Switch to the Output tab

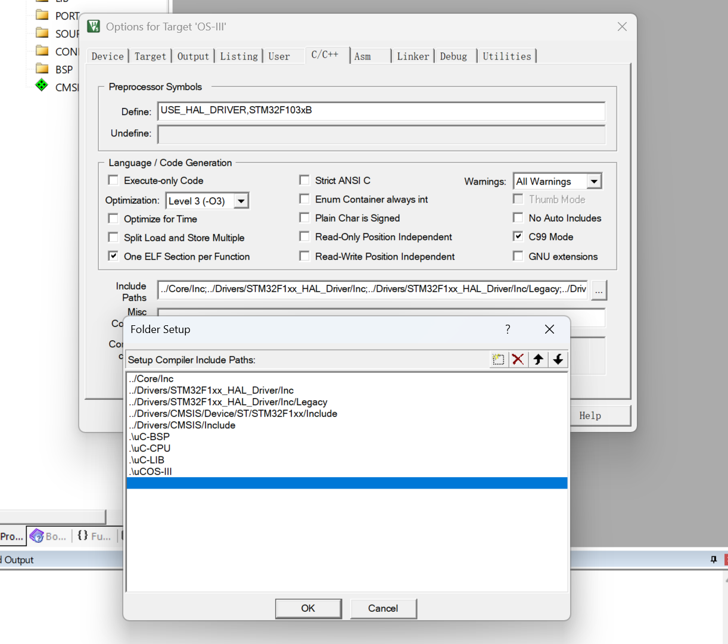[193, 56]
